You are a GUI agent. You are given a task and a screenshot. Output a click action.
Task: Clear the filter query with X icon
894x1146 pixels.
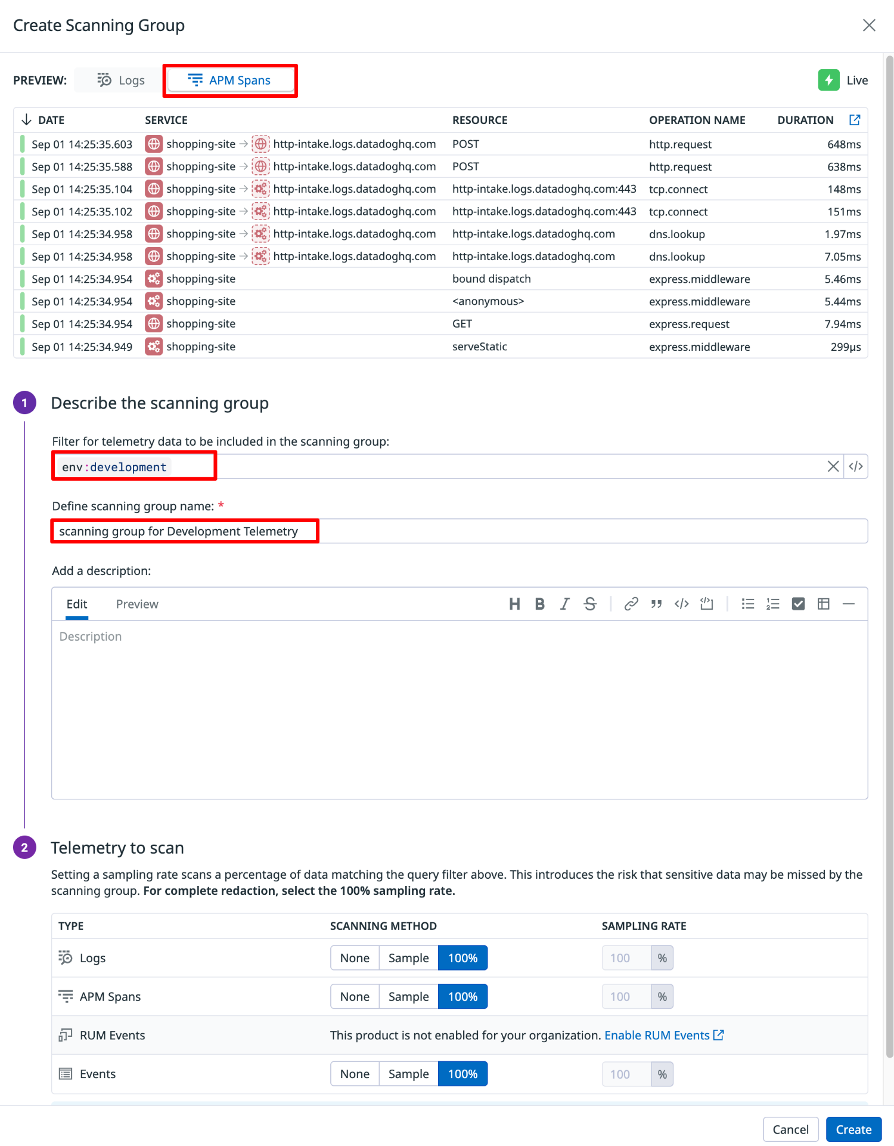(833, 467)
